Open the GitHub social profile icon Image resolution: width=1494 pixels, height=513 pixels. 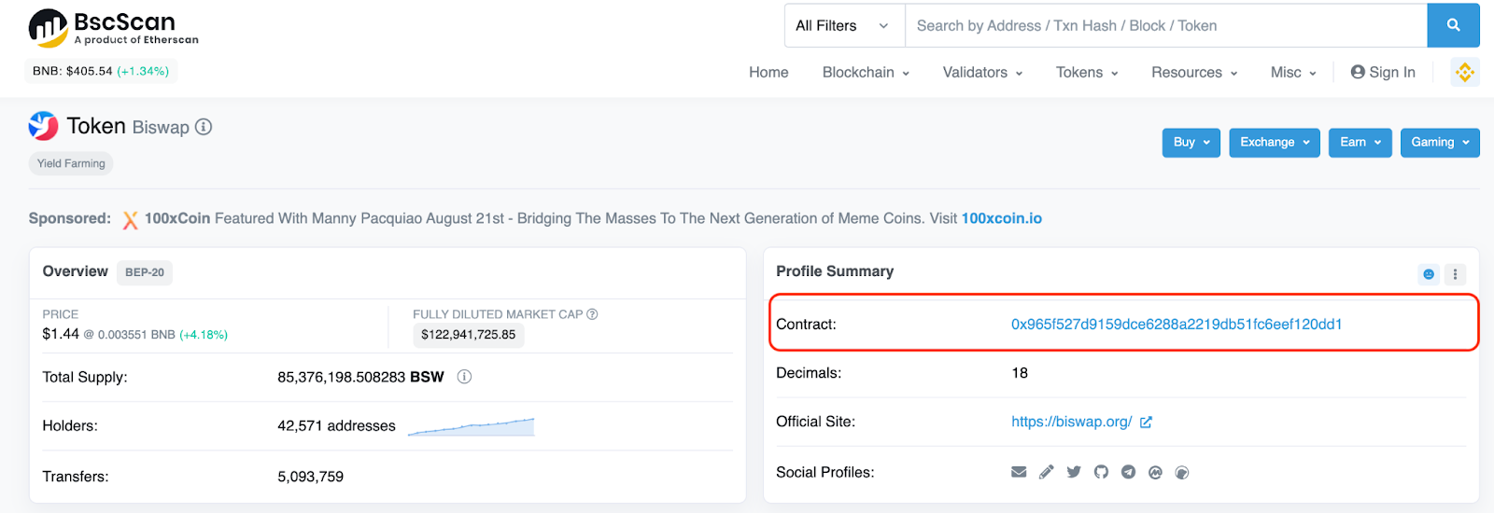tap(1101, 472)
